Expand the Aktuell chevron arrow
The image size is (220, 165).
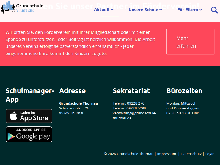click(112, 10)
